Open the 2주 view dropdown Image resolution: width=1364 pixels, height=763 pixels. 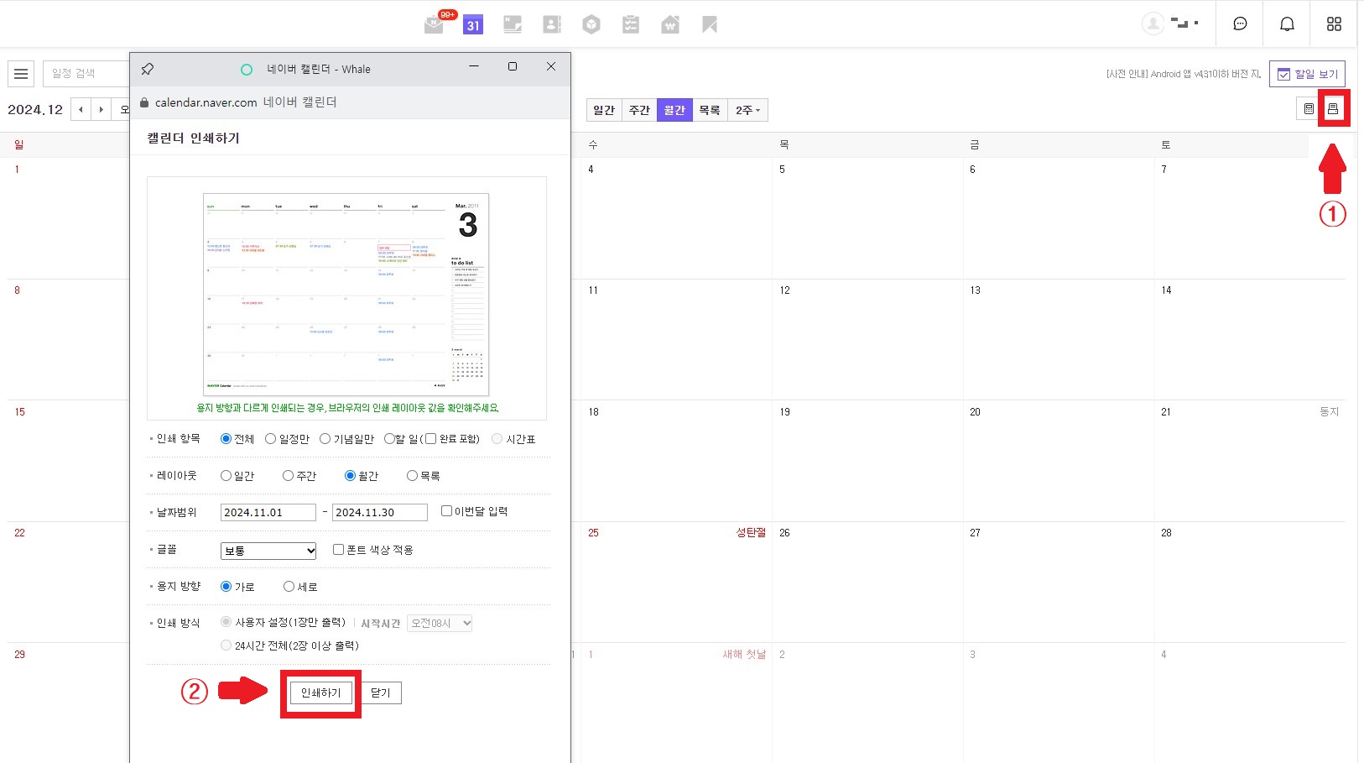tap(747, 110)
